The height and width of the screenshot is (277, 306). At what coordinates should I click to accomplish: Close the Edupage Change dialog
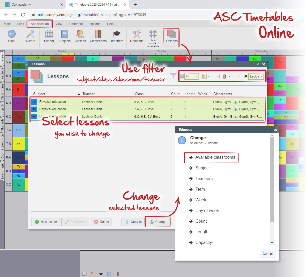[x=275, y=130]
